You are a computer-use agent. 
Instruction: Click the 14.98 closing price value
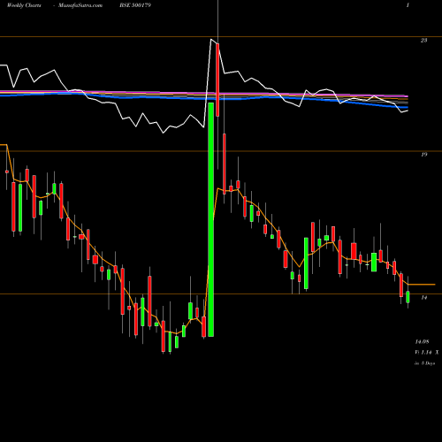tap(422, 341)
